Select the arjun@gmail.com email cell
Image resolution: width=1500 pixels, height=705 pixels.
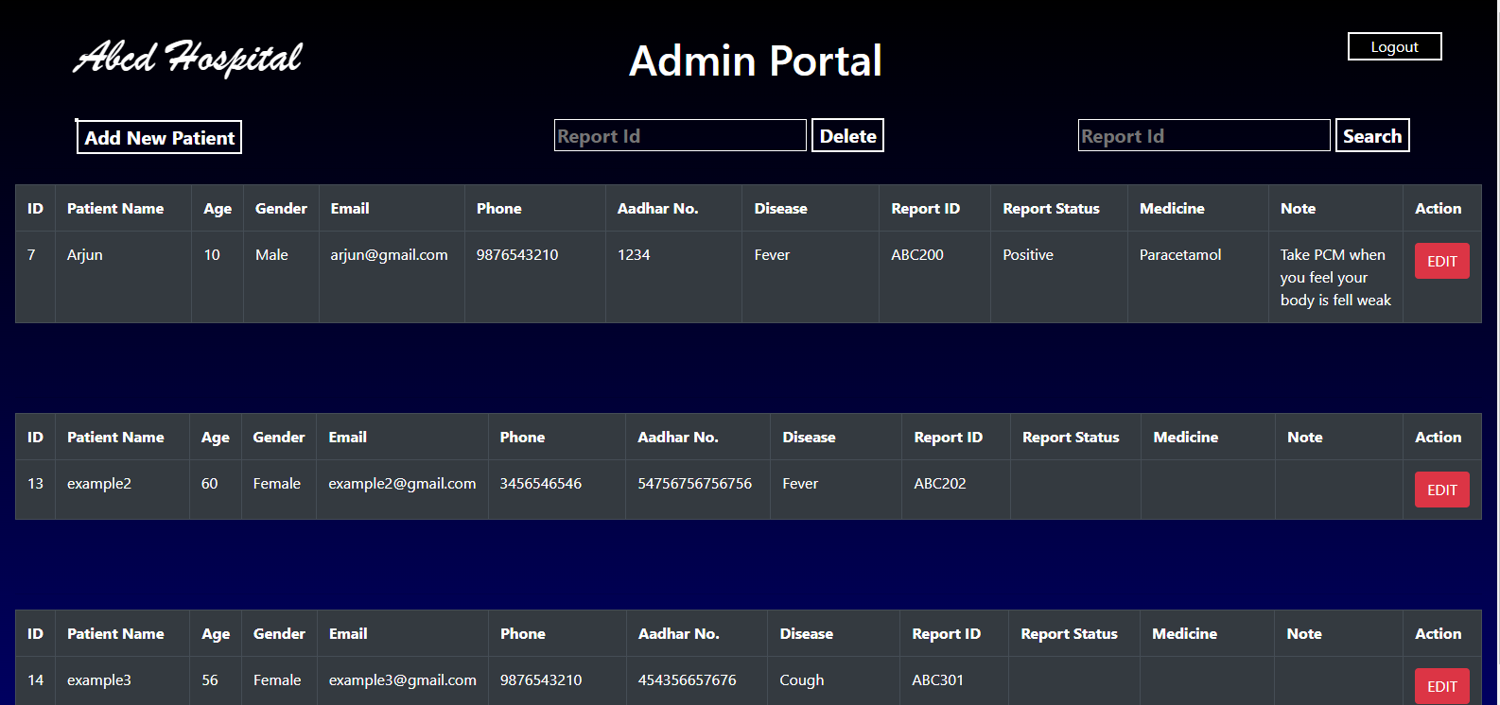point(389,255)
